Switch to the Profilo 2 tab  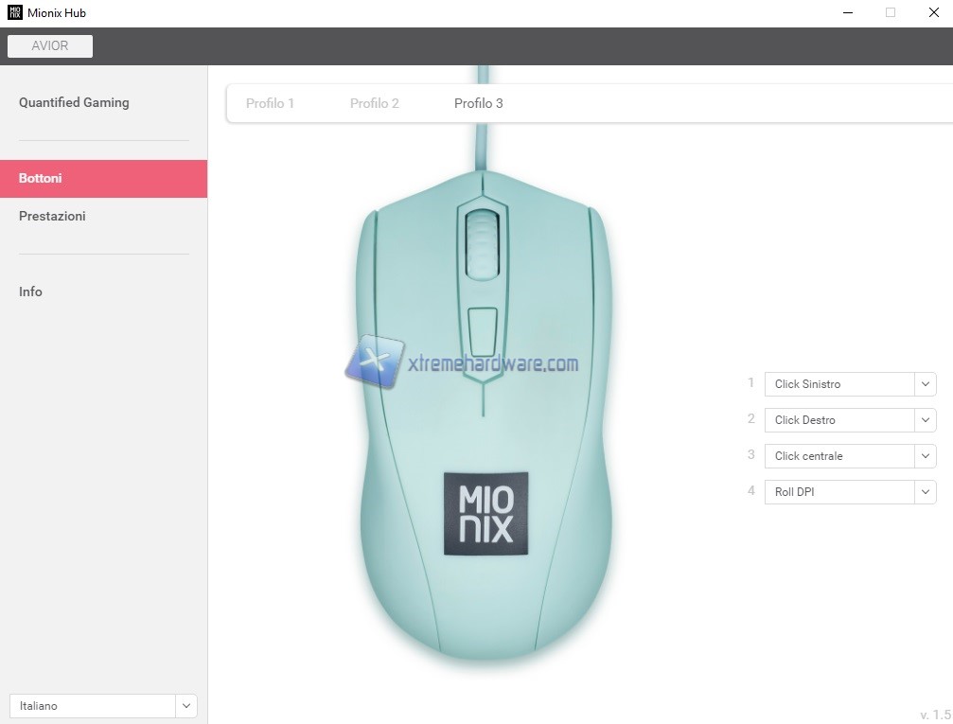pos(375,103)
